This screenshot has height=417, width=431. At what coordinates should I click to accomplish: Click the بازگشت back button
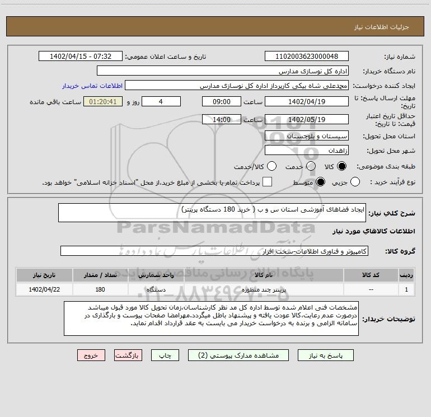coord(128,355)
